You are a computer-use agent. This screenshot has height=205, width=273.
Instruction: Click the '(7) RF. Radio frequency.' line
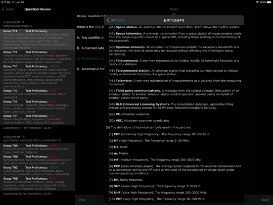126,180
